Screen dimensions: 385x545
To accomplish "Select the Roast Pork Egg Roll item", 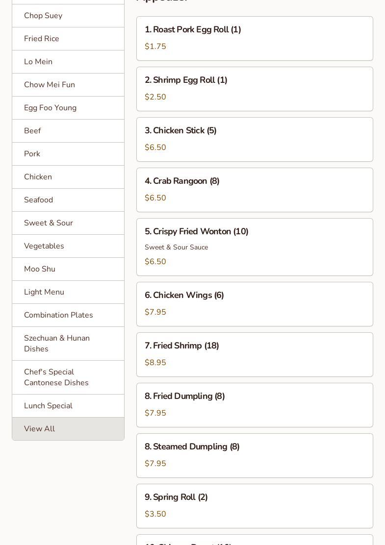I will click(x=255, y=38).
